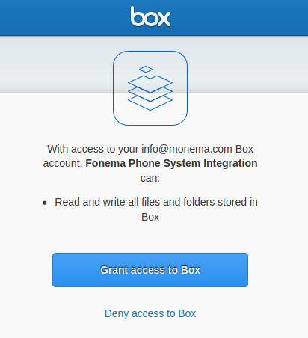This screenshot has height=338, width=308.
Task: Click the letter b in the Box logo
Action: 136,16
